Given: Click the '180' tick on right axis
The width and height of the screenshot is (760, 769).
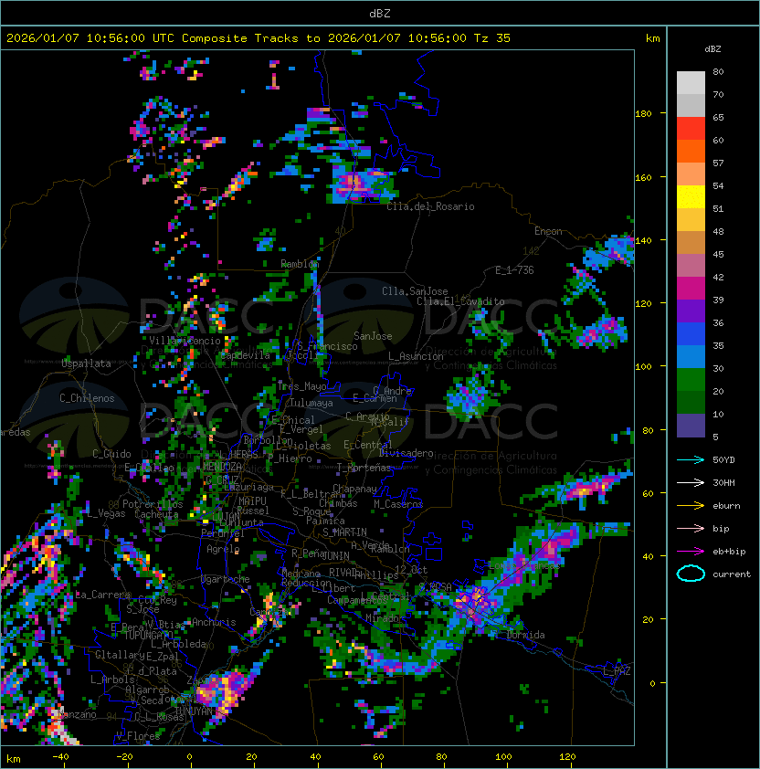Looking at the screenshot, I should click(x=643, y=114).
